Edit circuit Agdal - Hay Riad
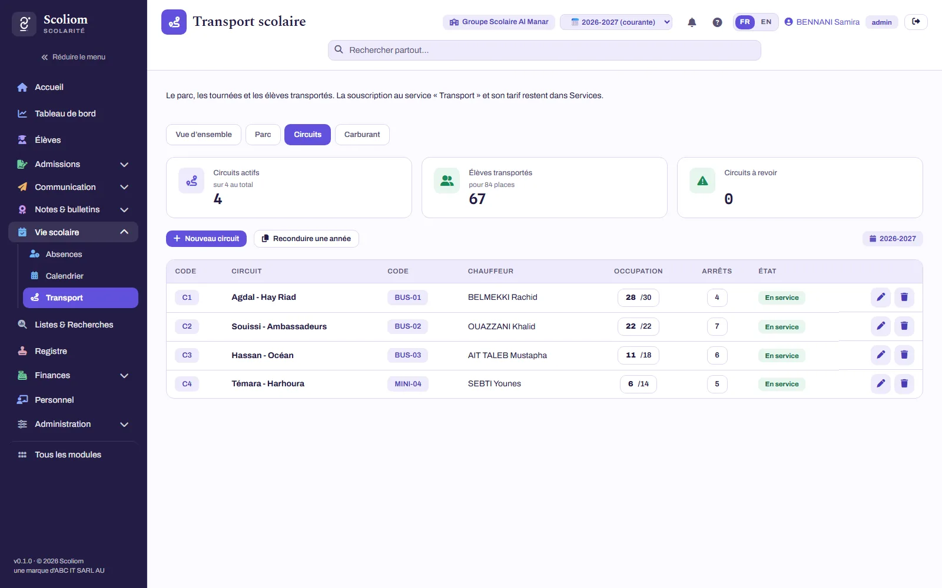Image resolution: width=942 pixels, height=588 pixels. tap(881, 298)
